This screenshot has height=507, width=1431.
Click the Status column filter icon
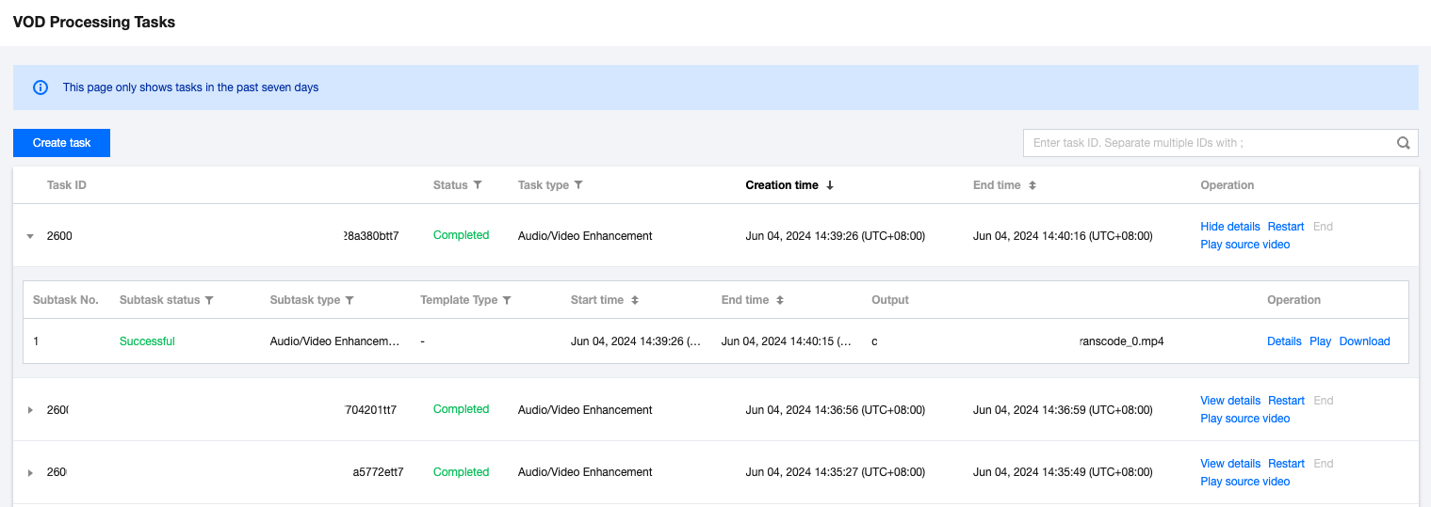[478, 185]
